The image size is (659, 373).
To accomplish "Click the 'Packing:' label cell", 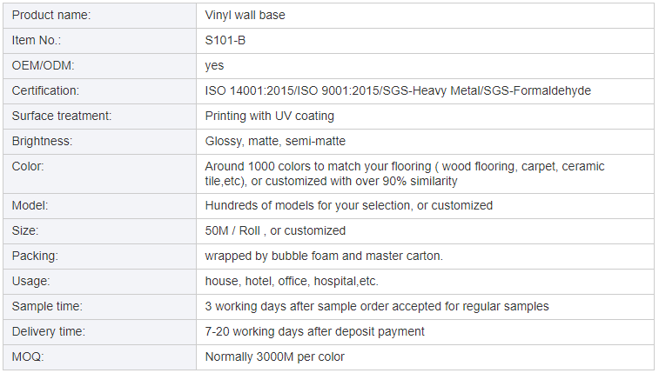I will [x=37, y=256].
